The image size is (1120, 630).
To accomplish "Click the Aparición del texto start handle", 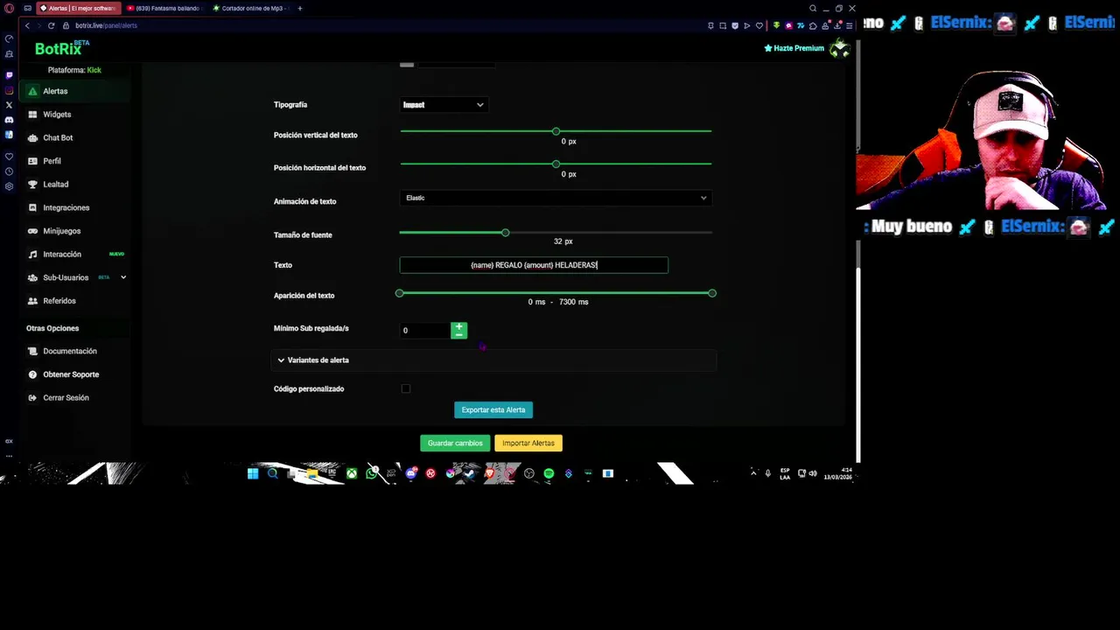I will [x=400, y=293].
